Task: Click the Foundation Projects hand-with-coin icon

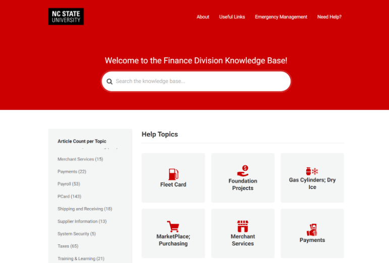Action: click(x=243, y=171)
